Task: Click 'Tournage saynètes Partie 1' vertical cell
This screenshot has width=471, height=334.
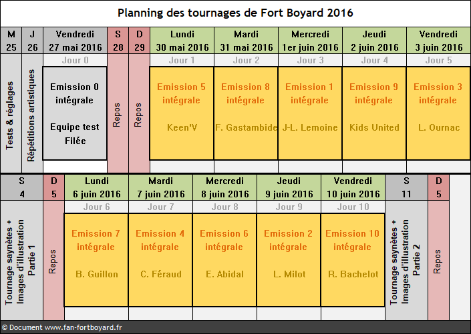Action: tap(21, 260)
